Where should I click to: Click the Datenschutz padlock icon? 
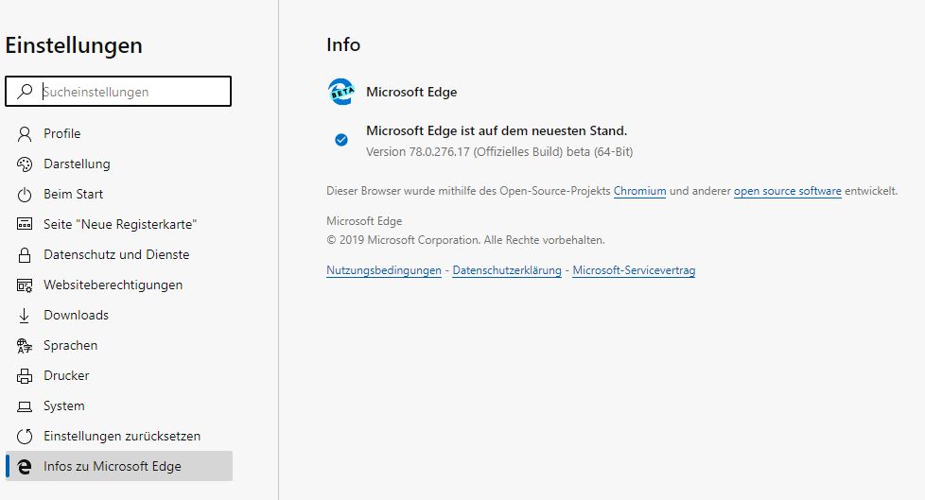click(25, 254)
